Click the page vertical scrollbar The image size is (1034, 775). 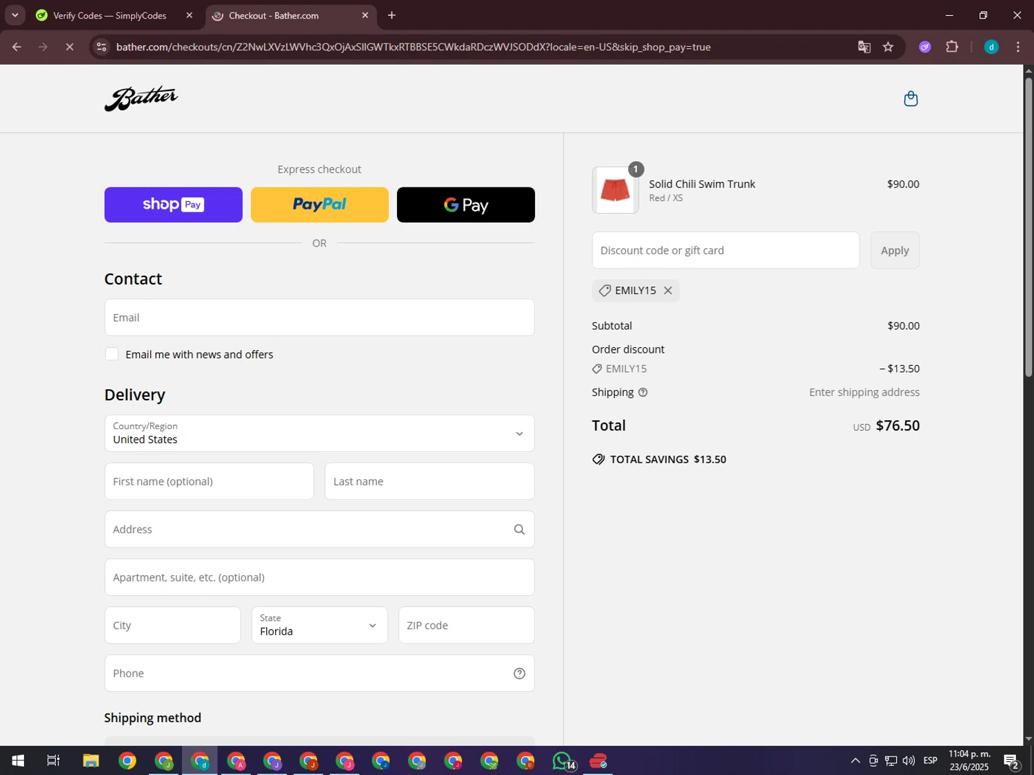click(x=1028, y=227)
